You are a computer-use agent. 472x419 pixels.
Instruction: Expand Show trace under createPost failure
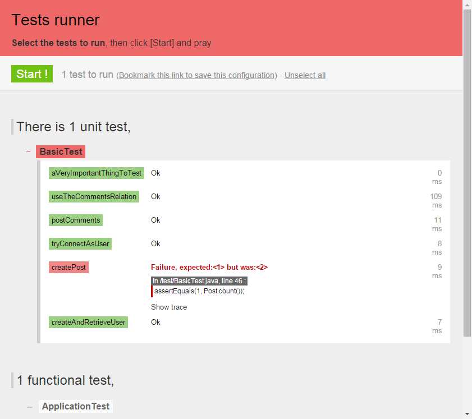(x=169, y=307)
